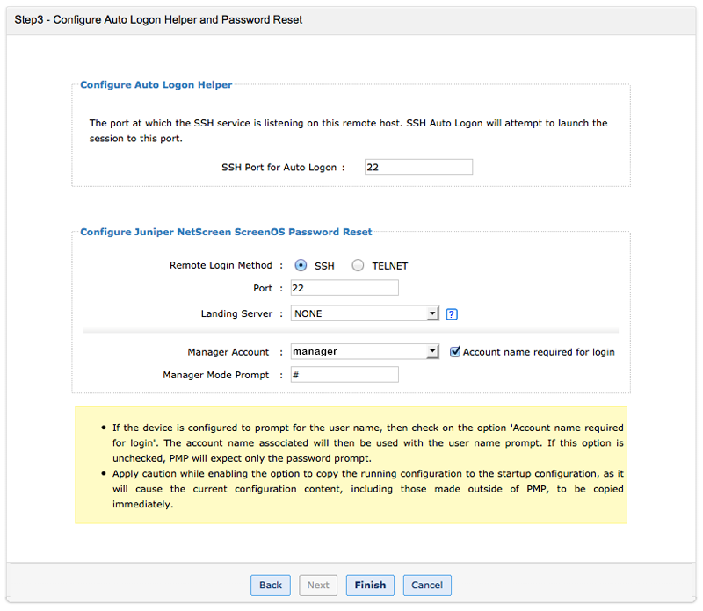Click the Juniper NetScreen ScreenOS Password Reset heading
This screenshot has height=611, width=703.
click(226, 232)
